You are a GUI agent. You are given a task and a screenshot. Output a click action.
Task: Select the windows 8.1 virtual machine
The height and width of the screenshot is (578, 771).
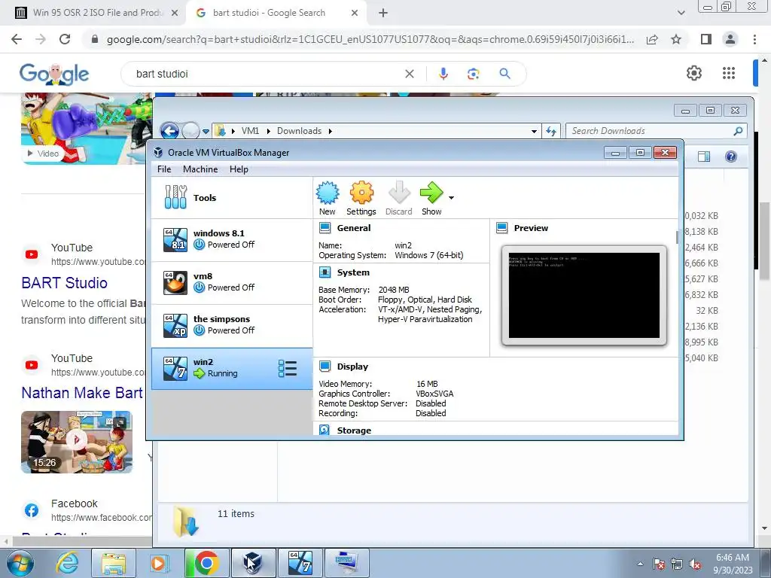pyautogui.click(x=232, y=239)
